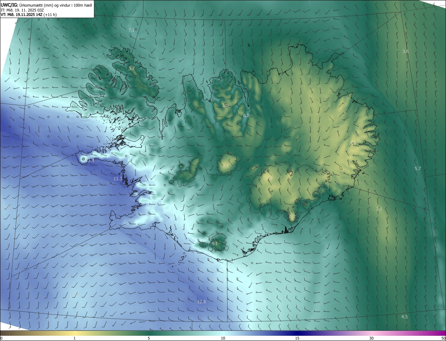
Task: Click the 4.1 value label on the southern glacier
Action: click(214, 243)
